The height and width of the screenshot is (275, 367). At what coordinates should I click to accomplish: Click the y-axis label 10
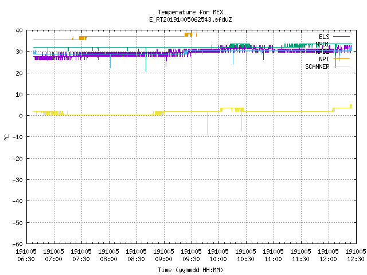19,95
